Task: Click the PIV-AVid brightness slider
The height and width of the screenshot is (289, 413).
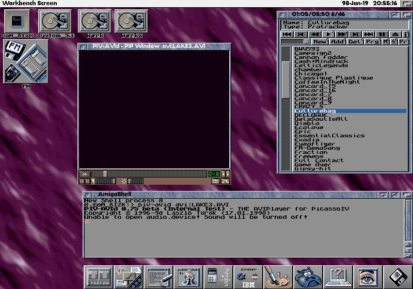Action: click(x=135, y=181)
